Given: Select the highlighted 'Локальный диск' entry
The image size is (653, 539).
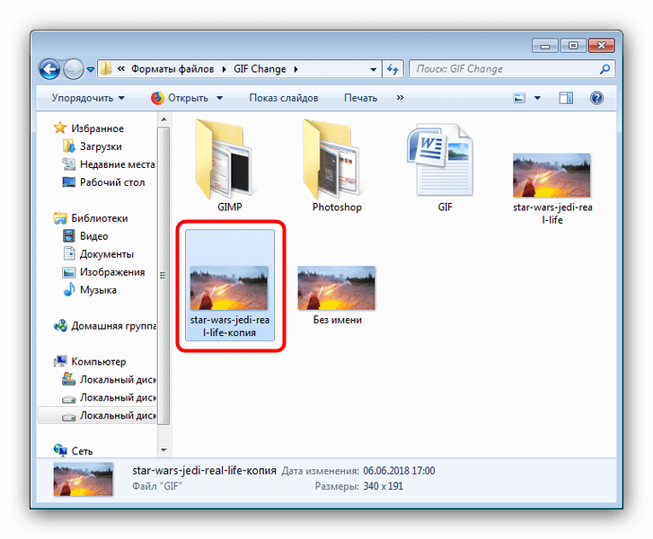Looking at the screenshot, I should coord(97,415).
